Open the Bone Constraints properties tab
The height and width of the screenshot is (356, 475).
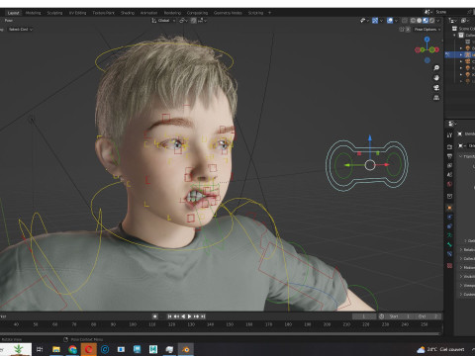pos(449,254)
